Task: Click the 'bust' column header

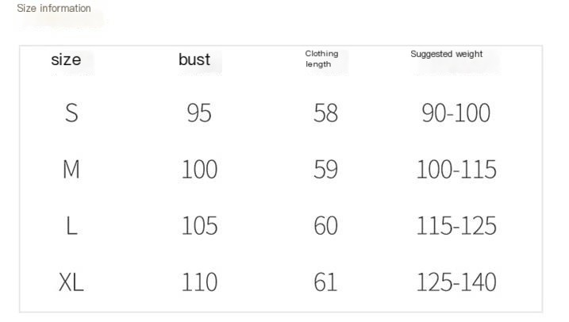Action: [194, 59]
